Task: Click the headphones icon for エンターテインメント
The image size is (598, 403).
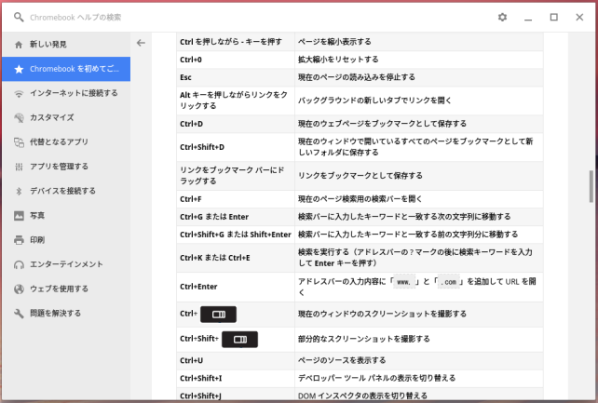Action: pos(19,264)
